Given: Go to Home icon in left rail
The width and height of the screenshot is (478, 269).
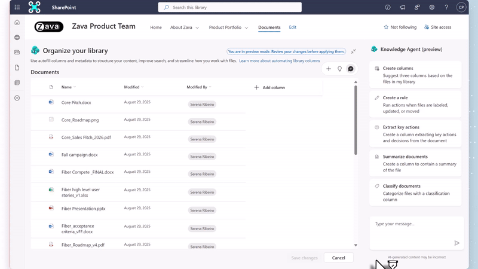Looking at the screenshot, I should (17, 22).
